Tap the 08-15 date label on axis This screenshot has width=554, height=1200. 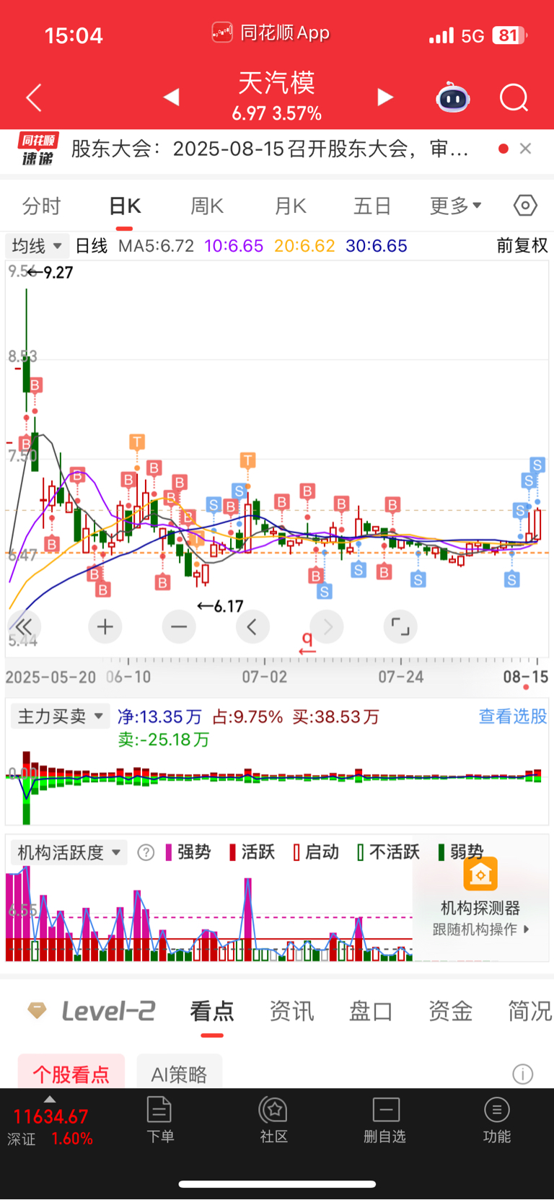pos(525,677)
